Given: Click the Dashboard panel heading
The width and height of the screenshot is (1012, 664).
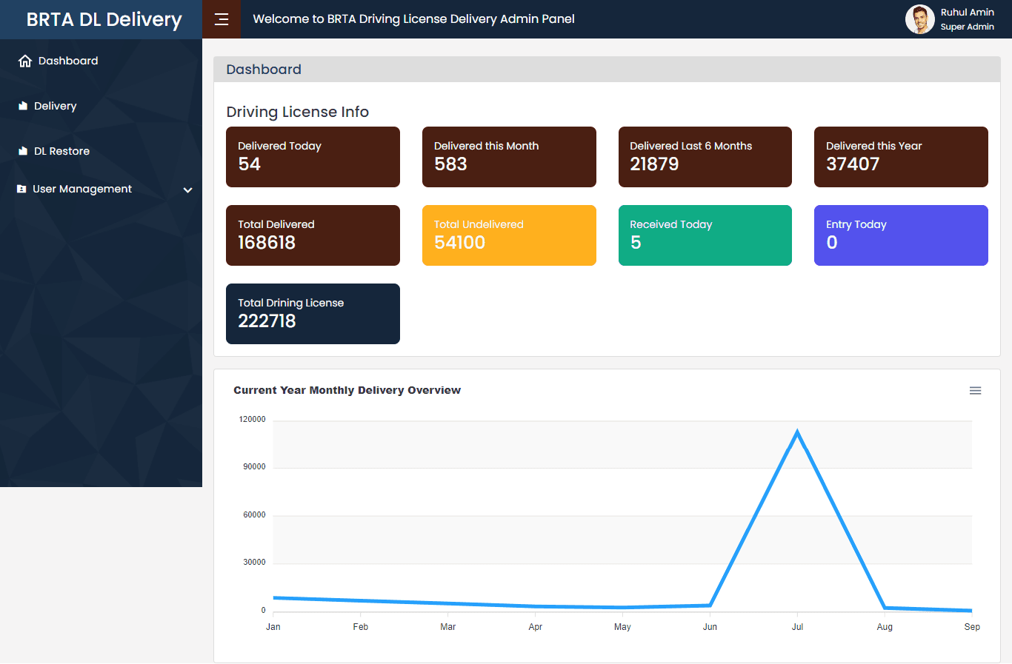Looking at the screenshot, I should (264, 70).
